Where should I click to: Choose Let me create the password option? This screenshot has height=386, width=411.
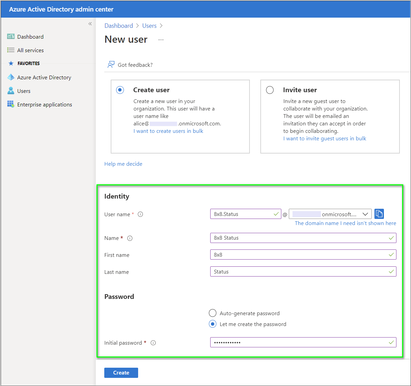(x=213, y=324)
